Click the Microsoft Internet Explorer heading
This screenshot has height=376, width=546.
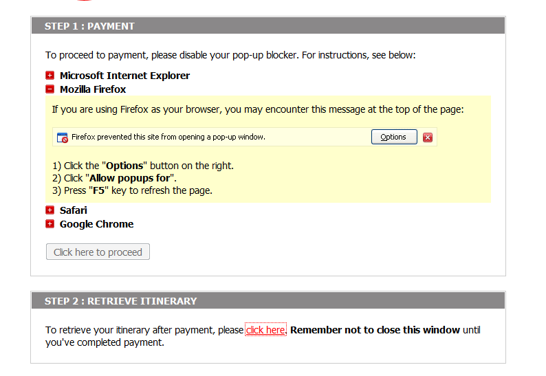coord(124,76)
